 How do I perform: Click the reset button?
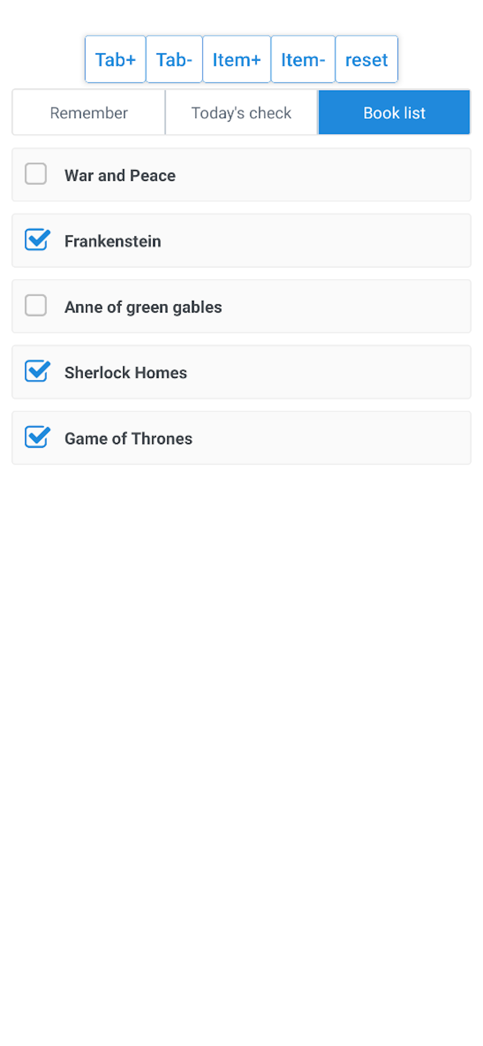(x=366, y=59)
